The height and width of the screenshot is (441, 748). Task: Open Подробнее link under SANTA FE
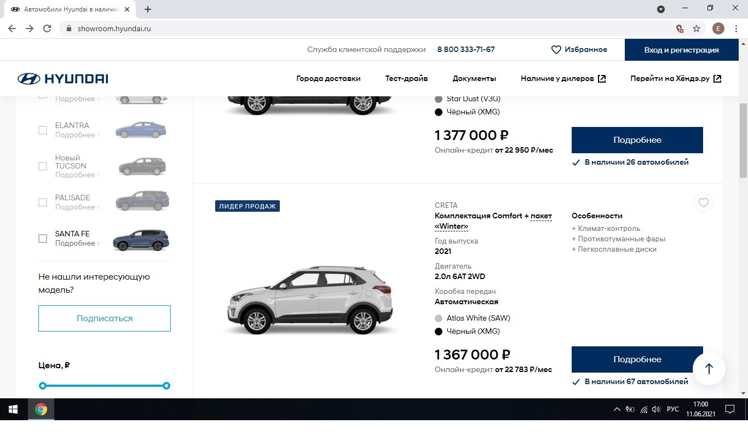coord(77,243)
